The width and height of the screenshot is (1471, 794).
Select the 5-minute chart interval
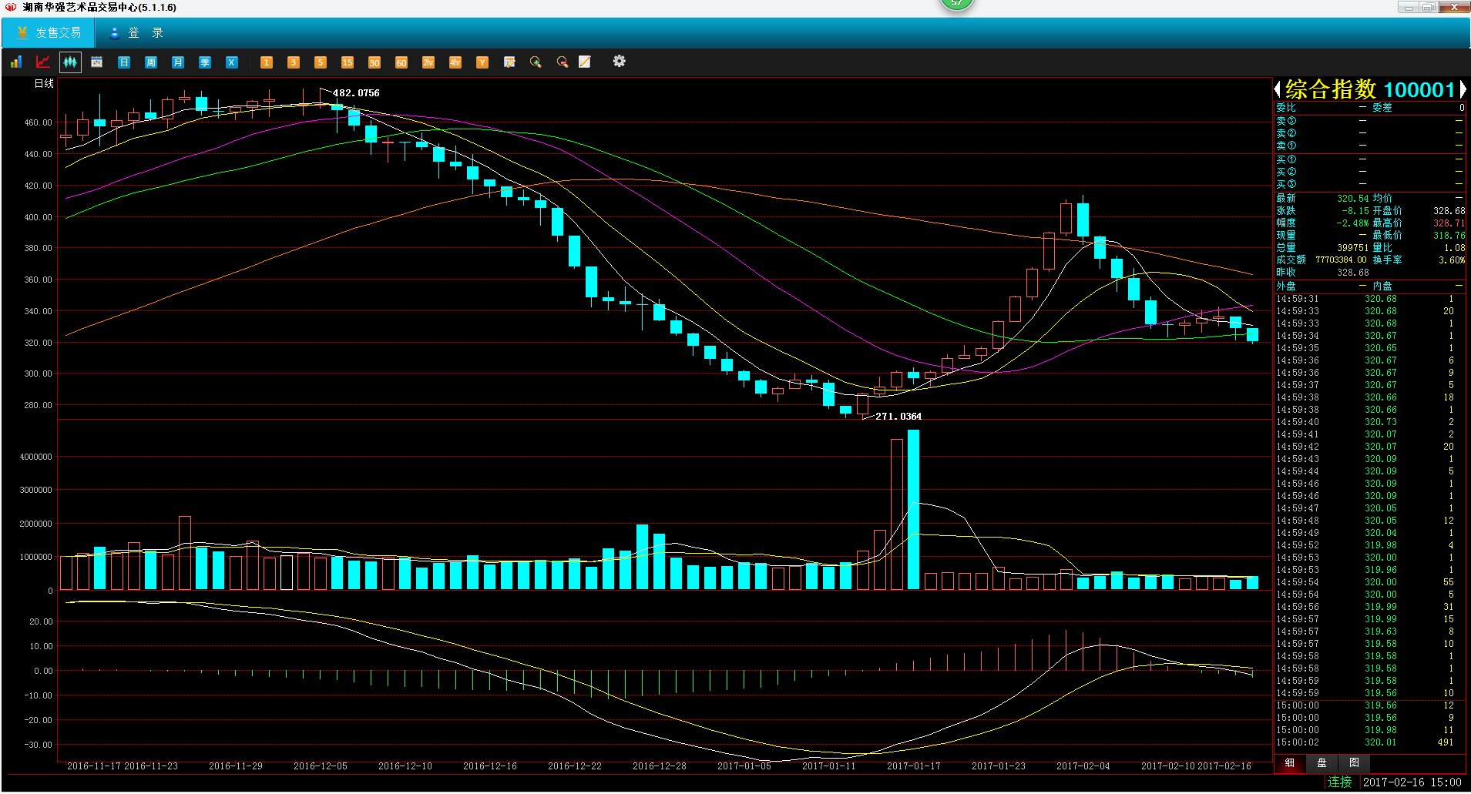(321, 62)
